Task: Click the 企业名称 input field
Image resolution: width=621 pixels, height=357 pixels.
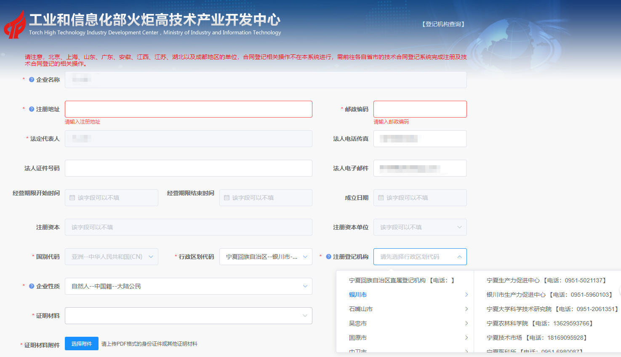Action: (x=266, y=80)
